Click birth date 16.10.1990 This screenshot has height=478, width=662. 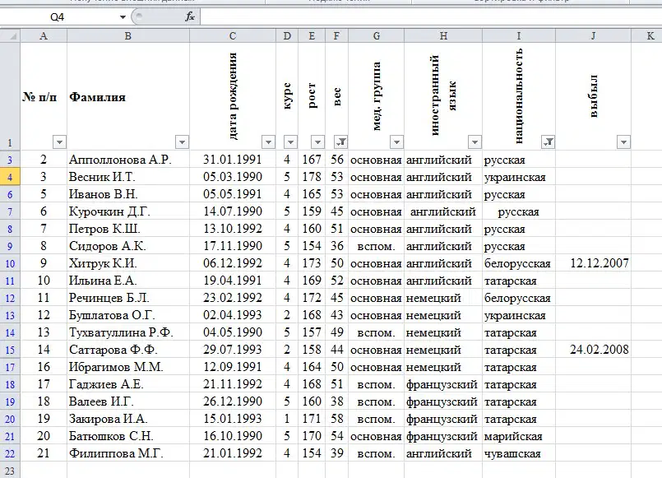point(233,436)
